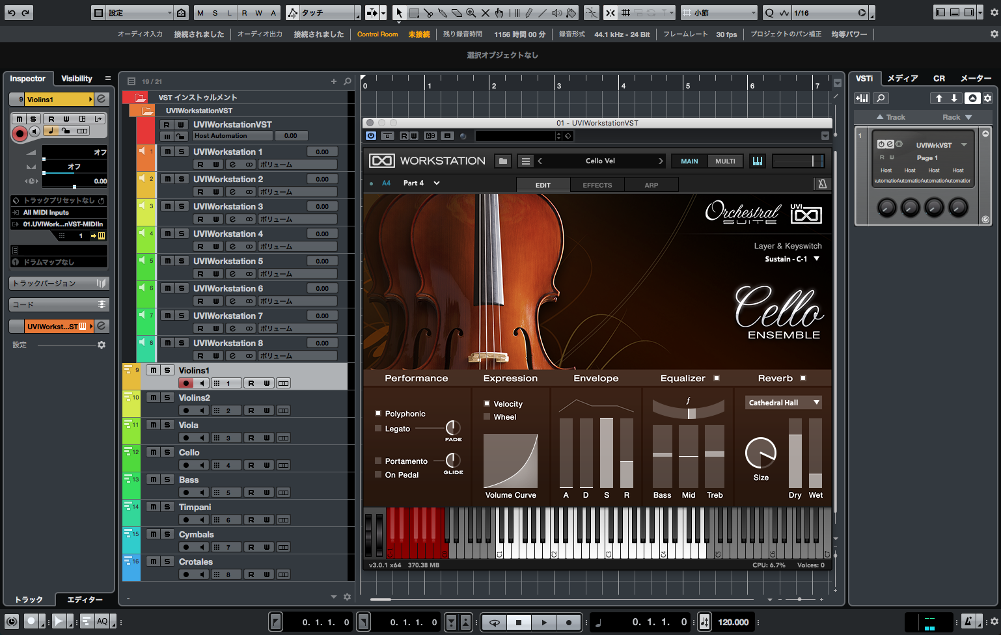This screenshot has height=635, width=1001.
Task: Collapse the VST インストゥルメント folder
Action: (140, 98)
